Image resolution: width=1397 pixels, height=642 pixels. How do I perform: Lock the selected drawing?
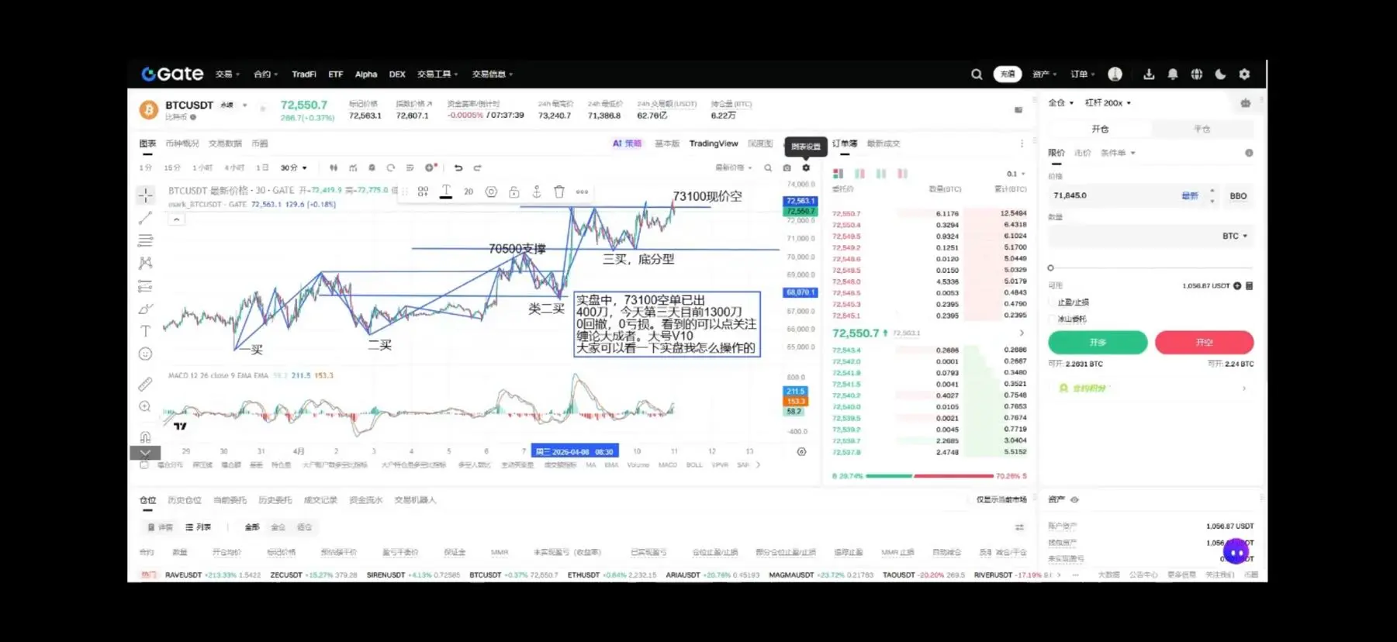point(514,192)
